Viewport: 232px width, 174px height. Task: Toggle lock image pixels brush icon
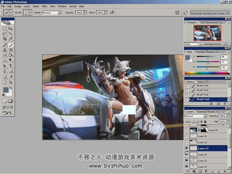pos(197,122)
